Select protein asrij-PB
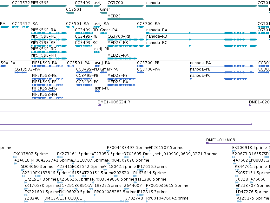Screen dimensions: 270x203 [x=102, y=88]
